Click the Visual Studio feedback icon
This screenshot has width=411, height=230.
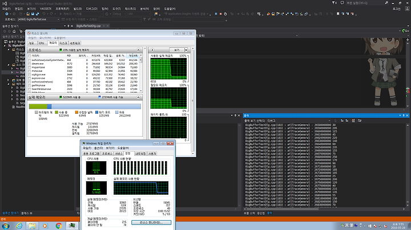341,3
